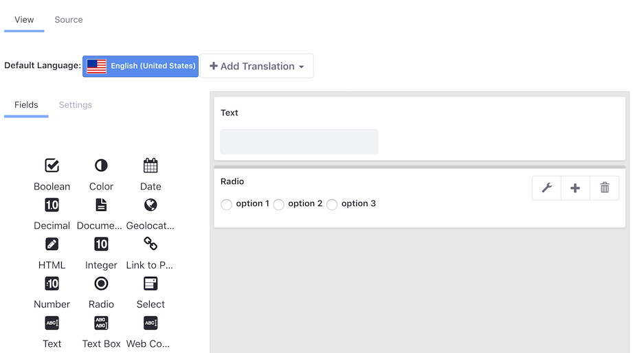The width and height of the screenshot is (633, 353).
Task: Duplicate the Radio field with plus icon
Action: 575,188
